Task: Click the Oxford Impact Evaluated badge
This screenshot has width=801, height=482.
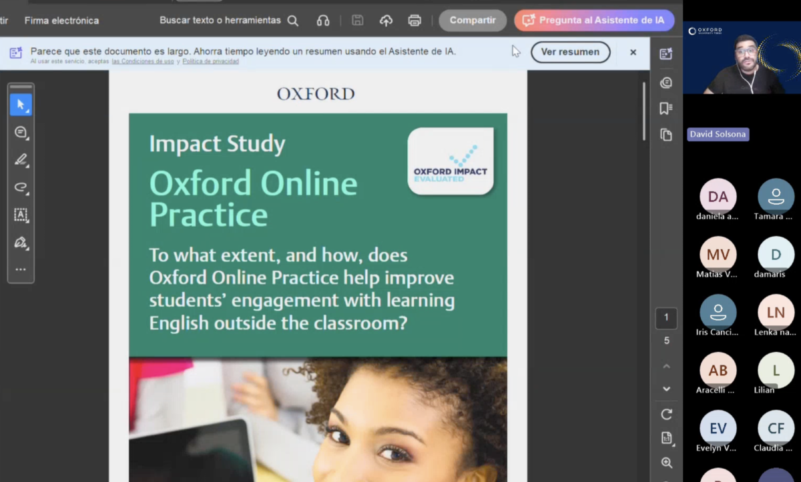Action: pos(451,161)
